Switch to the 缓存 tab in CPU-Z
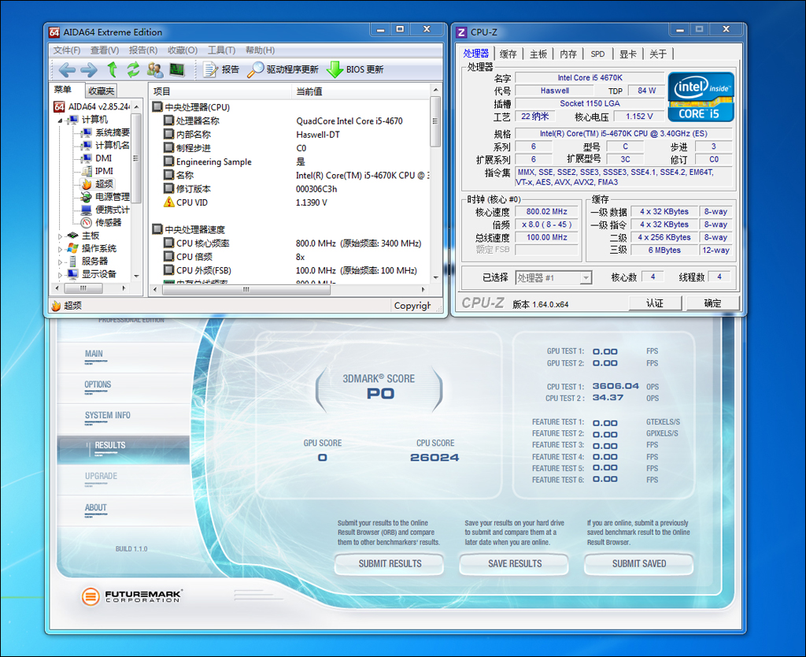806x657 pixels. (508, 53)
